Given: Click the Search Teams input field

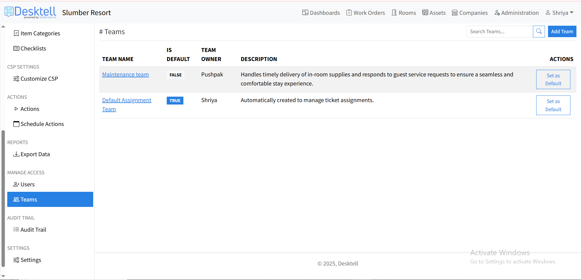Looking at the screenshot, I should tap(499, 31).
